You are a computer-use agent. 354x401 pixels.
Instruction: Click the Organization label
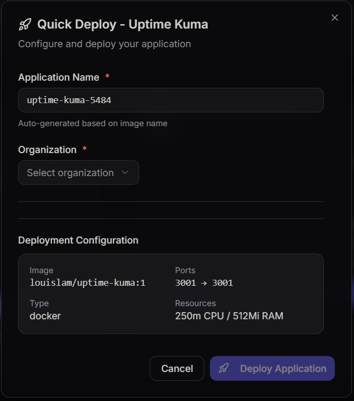47,150
